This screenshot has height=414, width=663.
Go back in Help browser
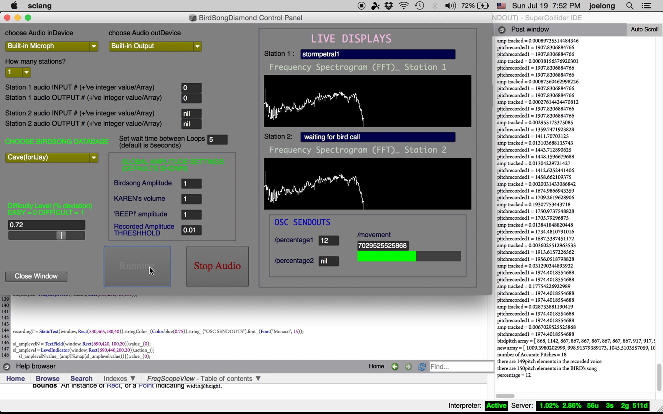(x=395, y=367)
